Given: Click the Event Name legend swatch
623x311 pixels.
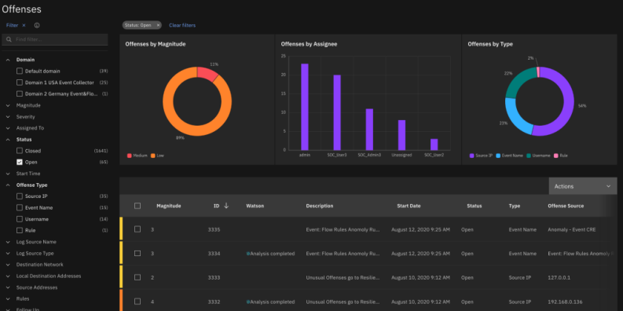Looking at the screenshot, I should (x=499, y=155).
